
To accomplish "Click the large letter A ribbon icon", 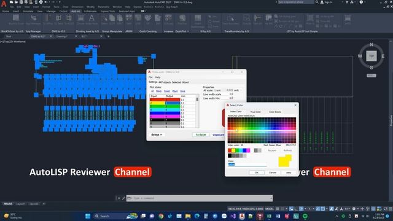I will click(91, 18).
